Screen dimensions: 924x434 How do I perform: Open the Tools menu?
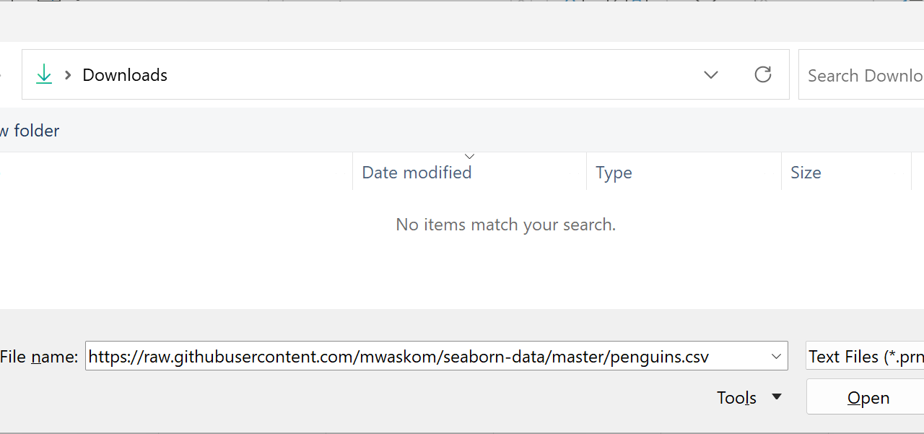pyautogui.click(x=736, y=398)
